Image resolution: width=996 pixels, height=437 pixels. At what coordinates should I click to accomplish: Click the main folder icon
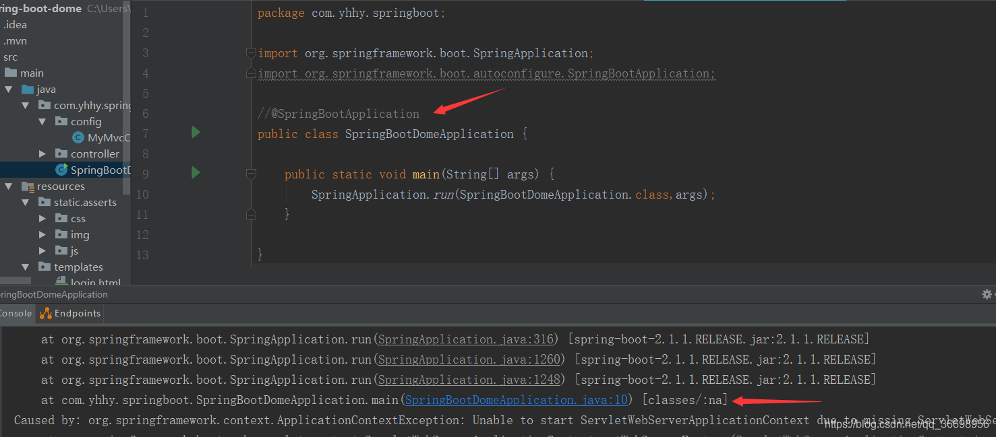11,73
